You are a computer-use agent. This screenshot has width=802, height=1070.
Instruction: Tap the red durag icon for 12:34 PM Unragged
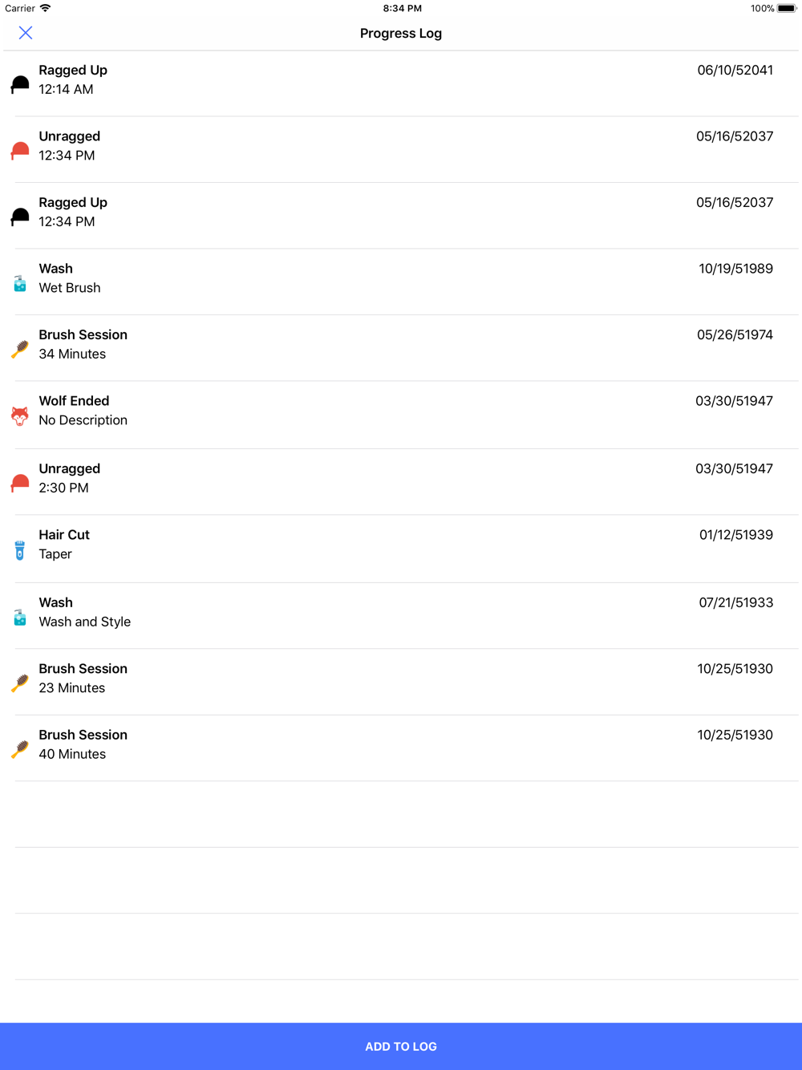click(20, 151)
